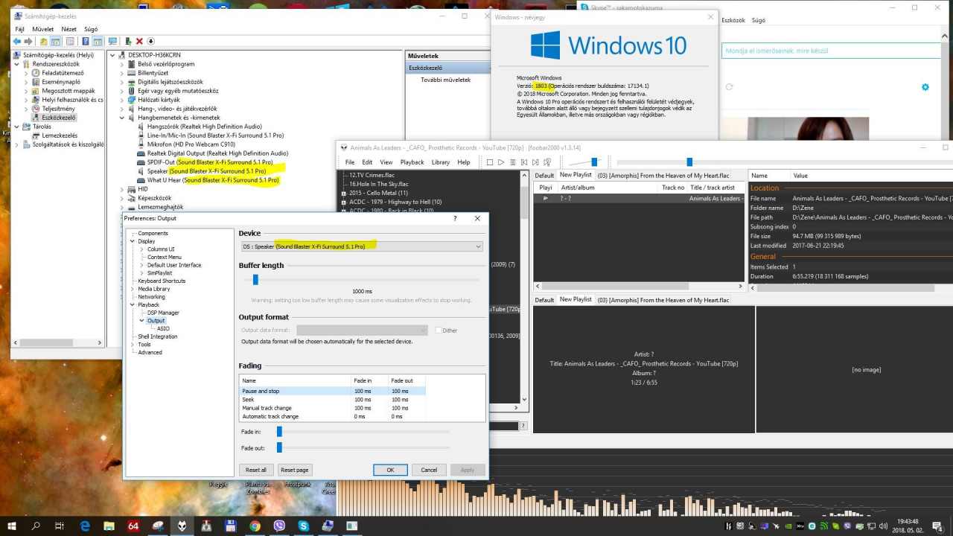953x536 pixels.
Task: Click the Next track button in foobar2000
Action: click(x=536, y=162)
